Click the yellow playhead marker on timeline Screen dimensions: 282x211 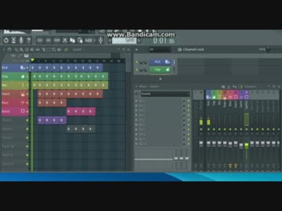click(x=32, y=60)
